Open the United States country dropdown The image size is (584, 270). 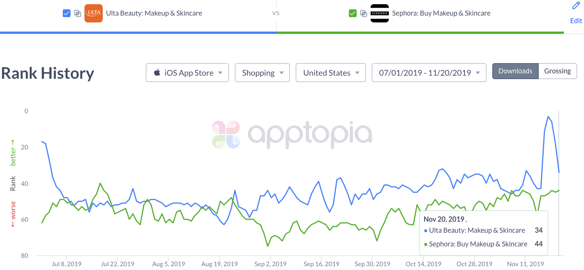pos(331,72)
